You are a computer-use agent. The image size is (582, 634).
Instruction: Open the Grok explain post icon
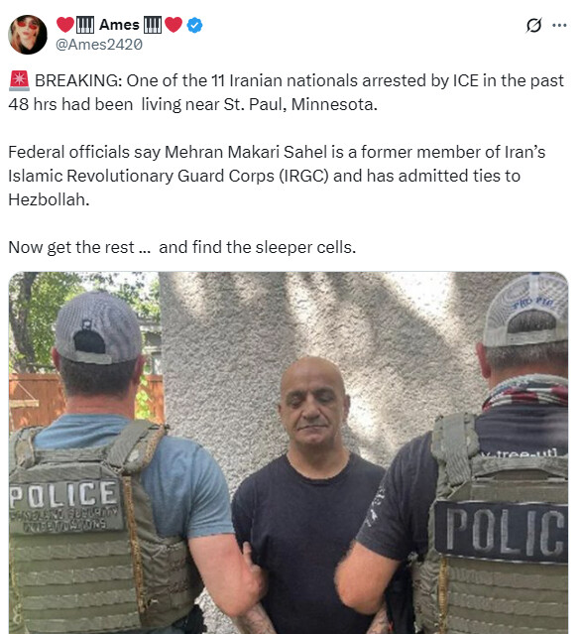pos(533,25)
